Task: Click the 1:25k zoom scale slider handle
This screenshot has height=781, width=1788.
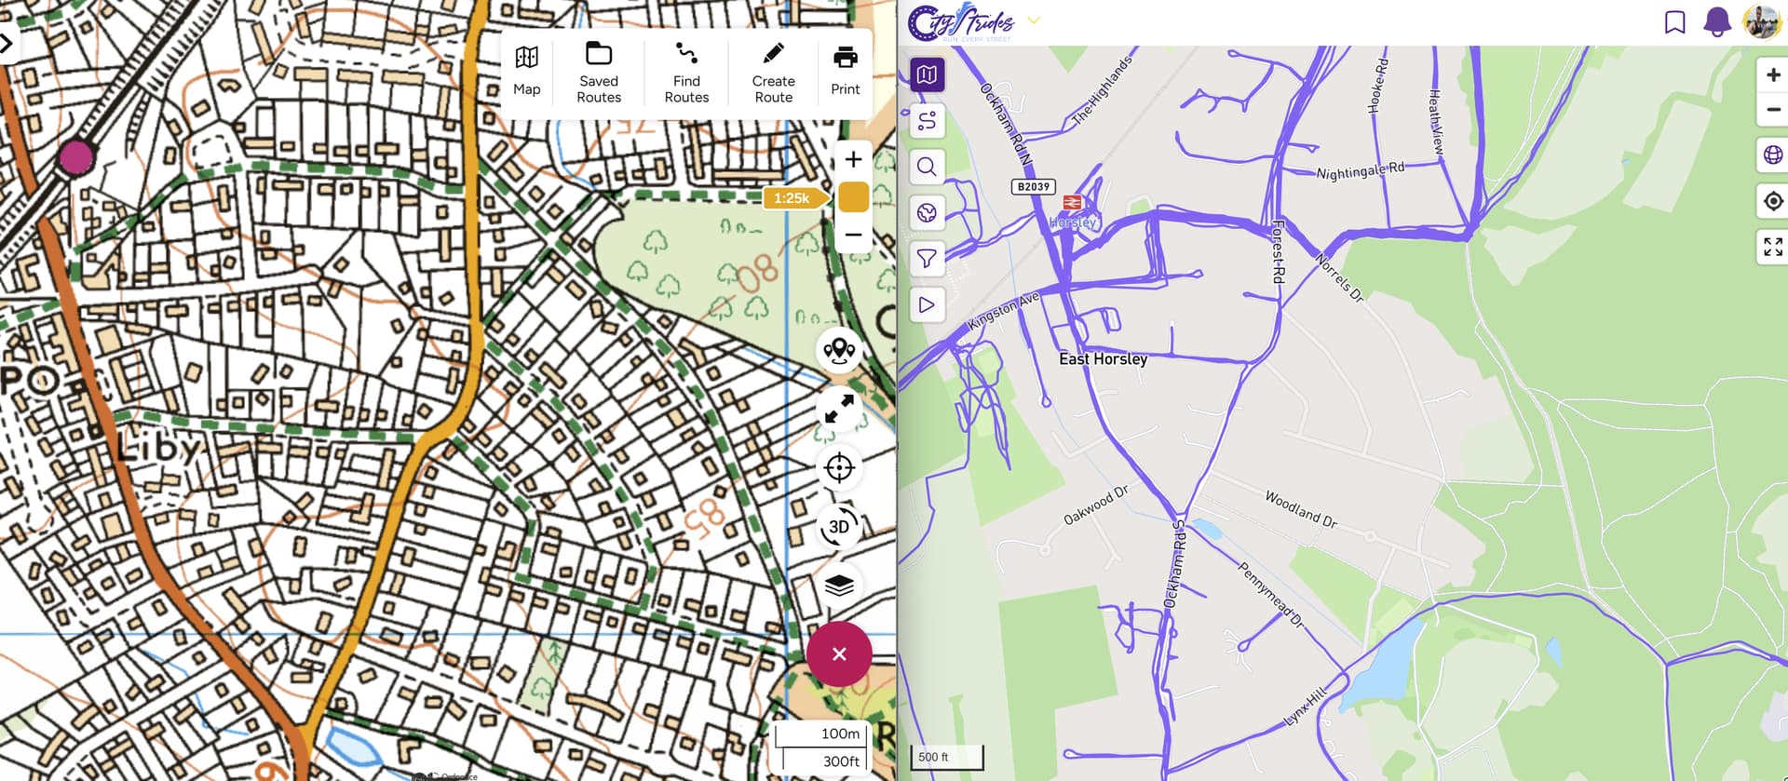Action: pyautogui.click(x=853, y=197)
